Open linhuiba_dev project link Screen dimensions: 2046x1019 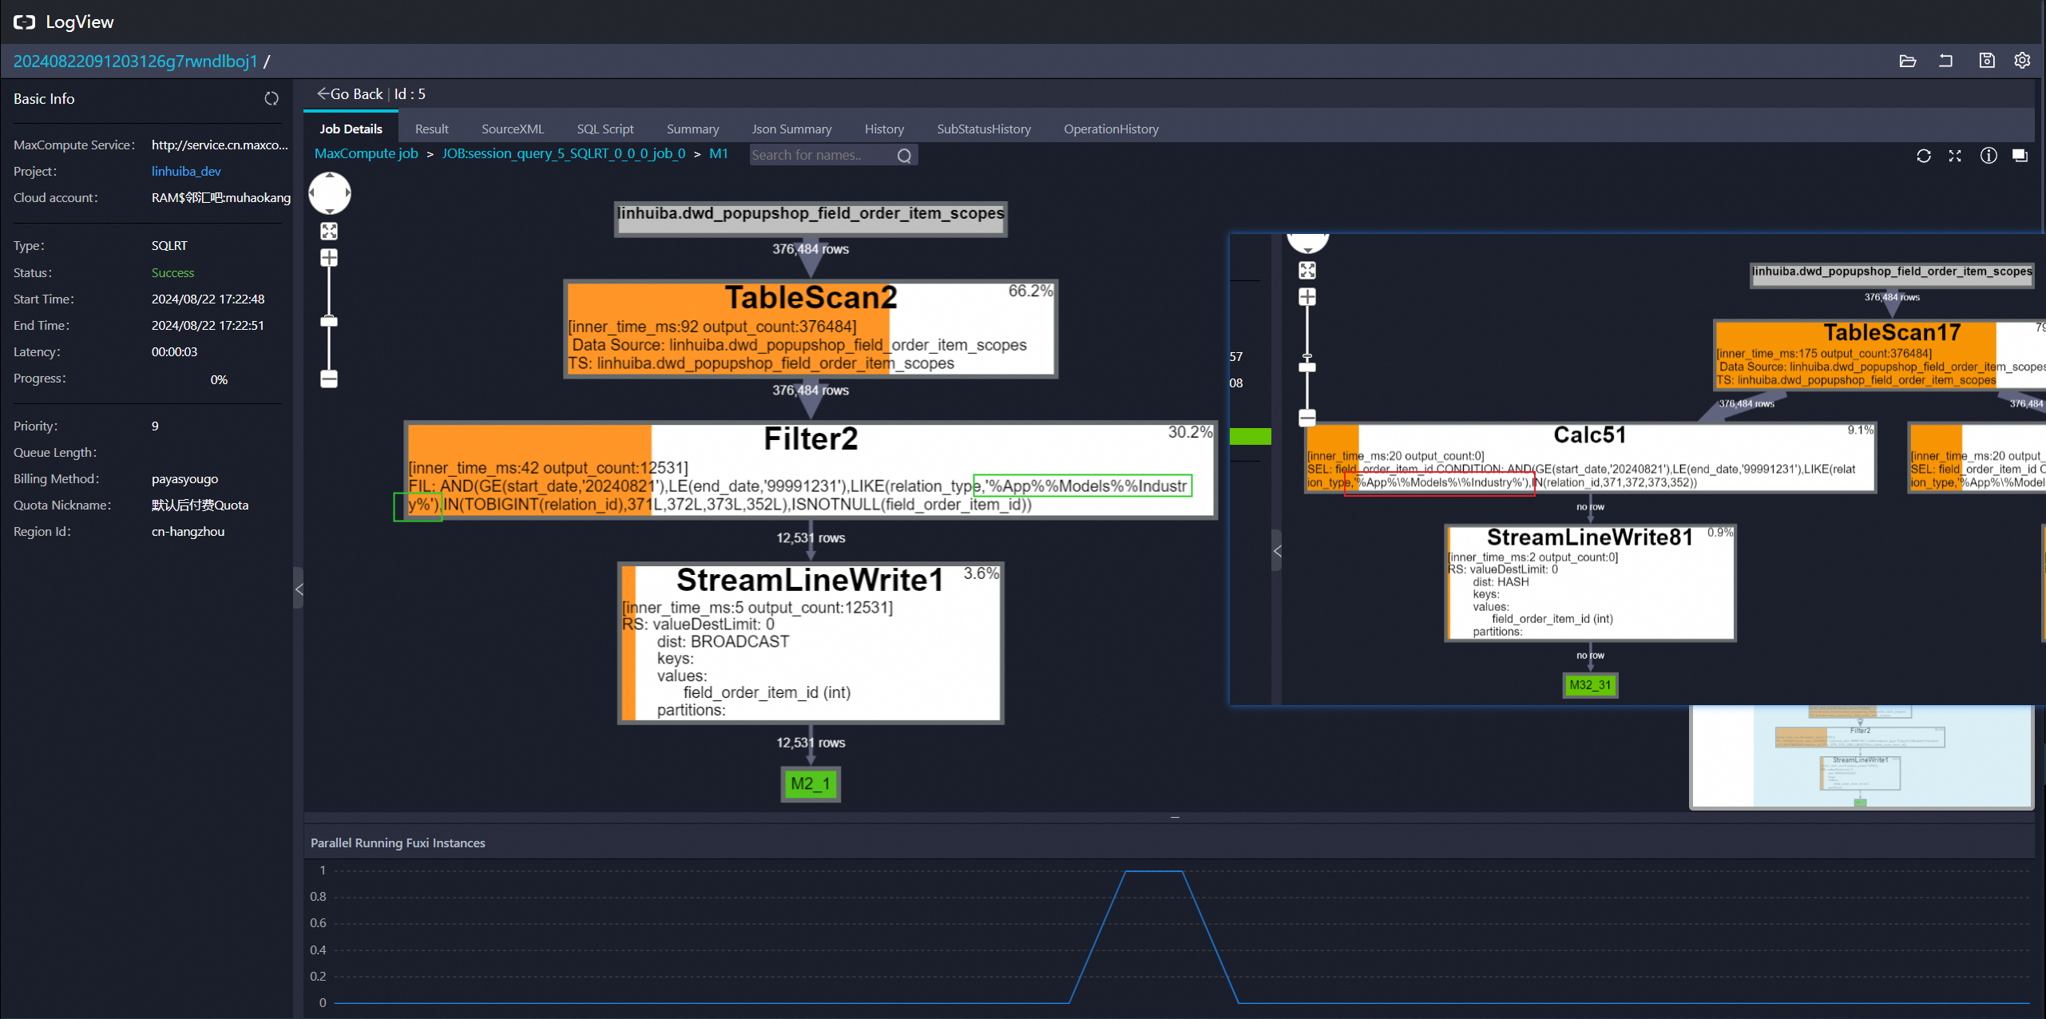(x=186, y=171)
